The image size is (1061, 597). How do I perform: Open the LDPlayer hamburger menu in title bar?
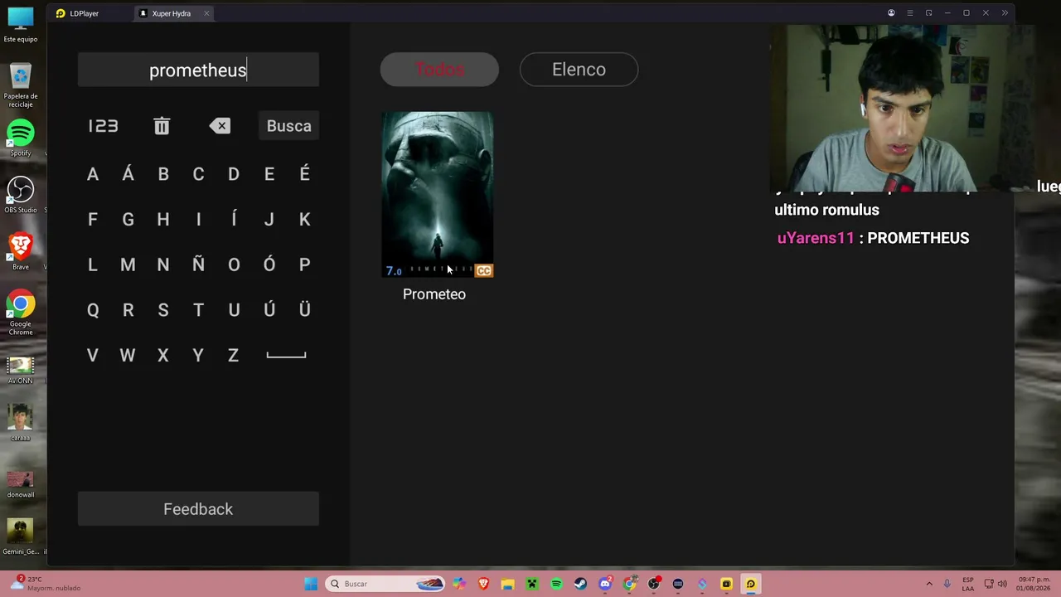pos(910,13)
